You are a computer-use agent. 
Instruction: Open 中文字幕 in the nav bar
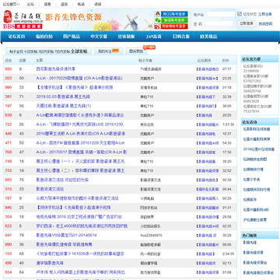(x=99, y=37)
